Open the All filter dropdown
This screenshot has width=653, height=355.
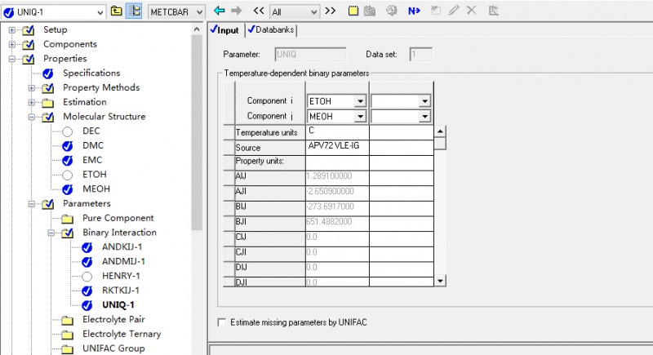314,12
